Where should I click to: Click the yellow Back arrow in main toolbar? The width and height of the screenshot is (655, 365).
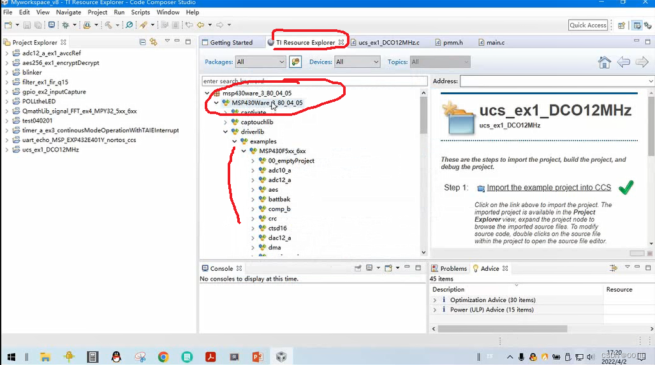coord(200,25)
